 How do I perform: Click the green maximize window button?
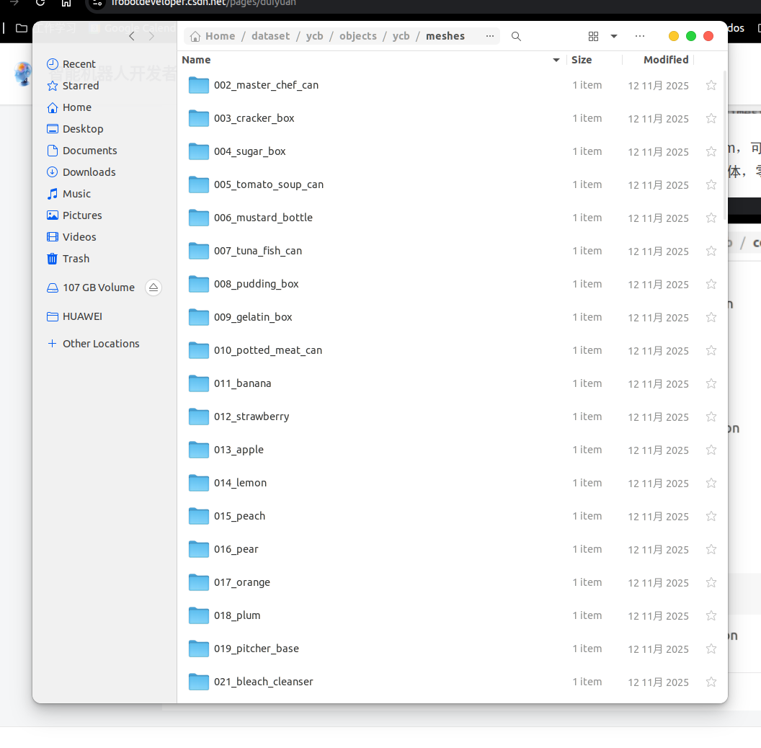pos(691,37)
